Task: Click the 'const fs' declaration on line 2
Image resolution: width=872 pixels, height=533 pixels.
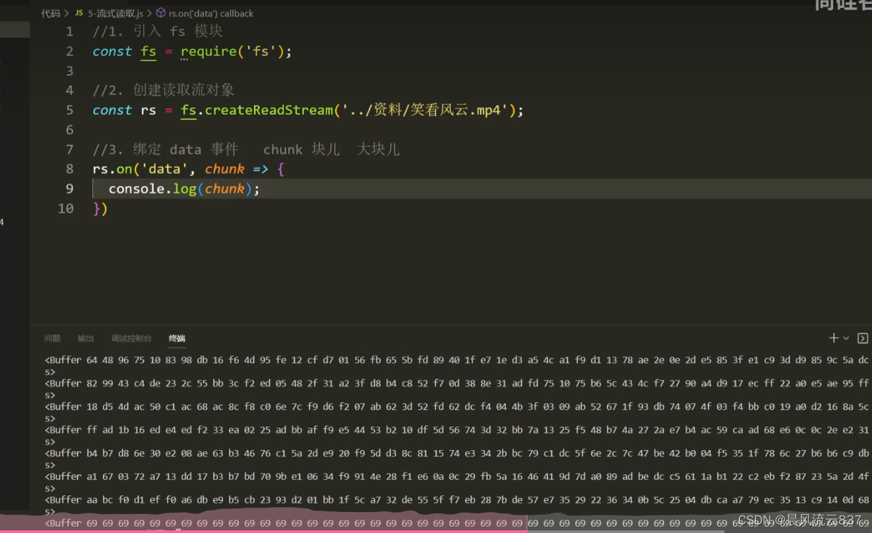Action: (125, 51)
